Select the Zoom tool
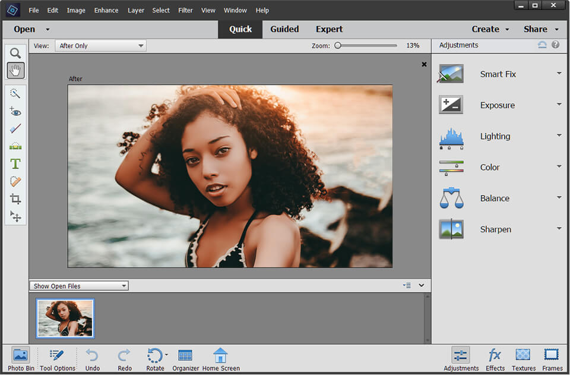The width and height of the screenshot is (570, 375). tap(15, 53)
